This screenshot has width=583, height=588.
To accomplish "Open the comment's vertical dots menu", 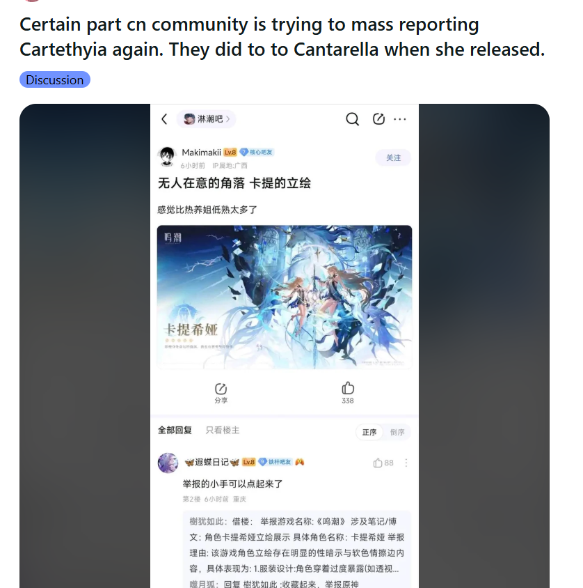I will (406, 463).
